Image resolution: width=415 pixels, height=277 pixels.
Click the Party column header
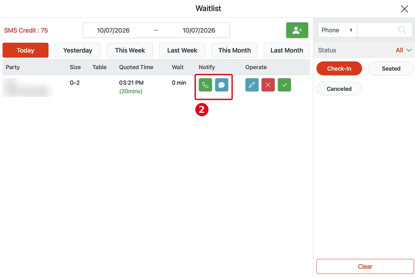13,67
